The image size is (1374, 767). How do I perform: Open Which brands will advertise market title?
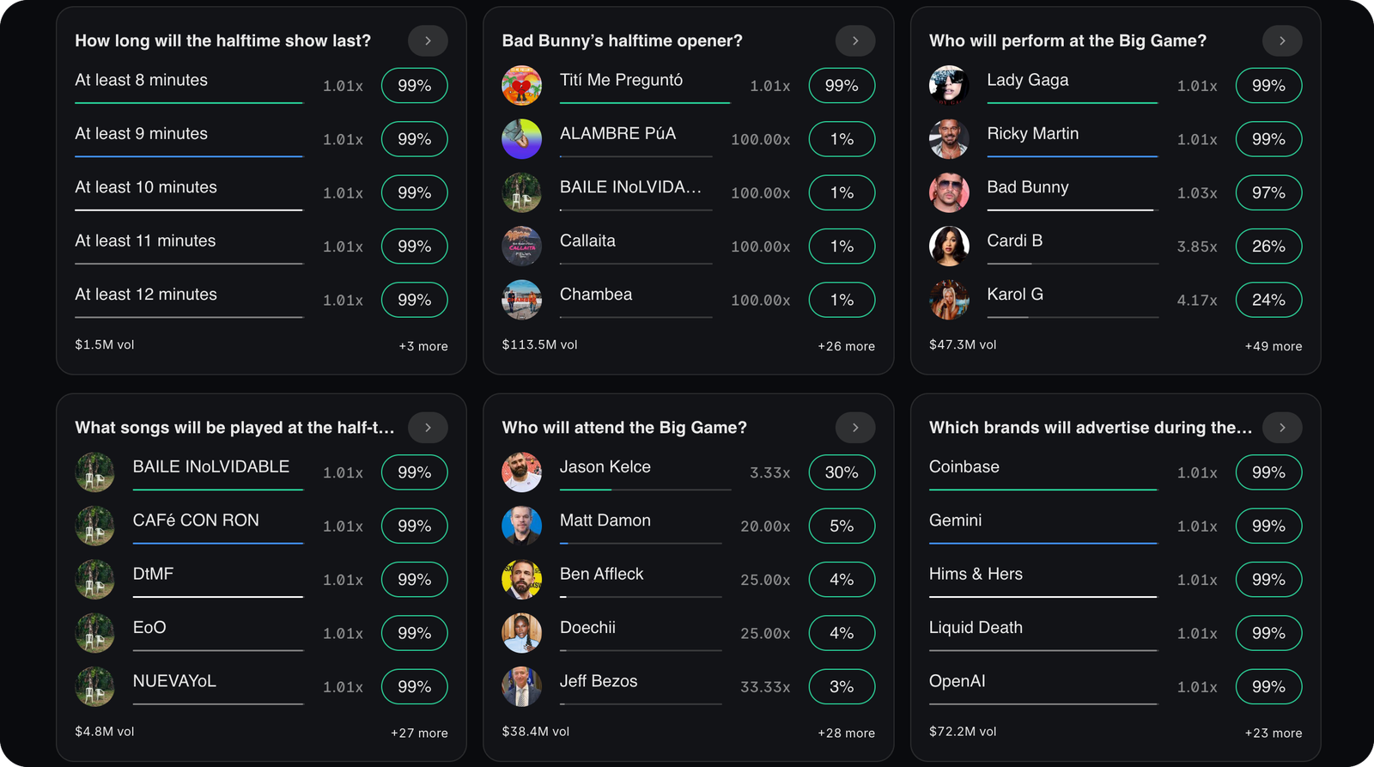pos(1090,428)
